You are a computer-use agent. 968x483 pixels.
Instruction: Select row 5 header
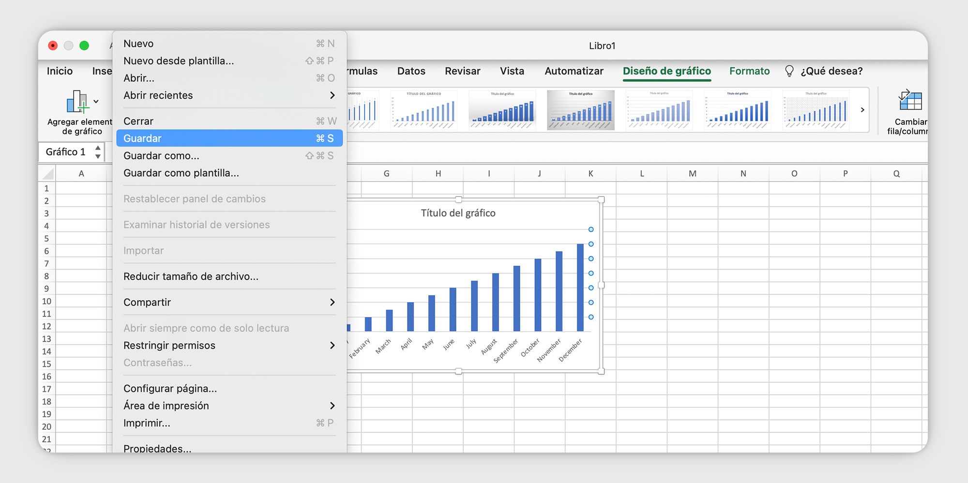point(46,239)
